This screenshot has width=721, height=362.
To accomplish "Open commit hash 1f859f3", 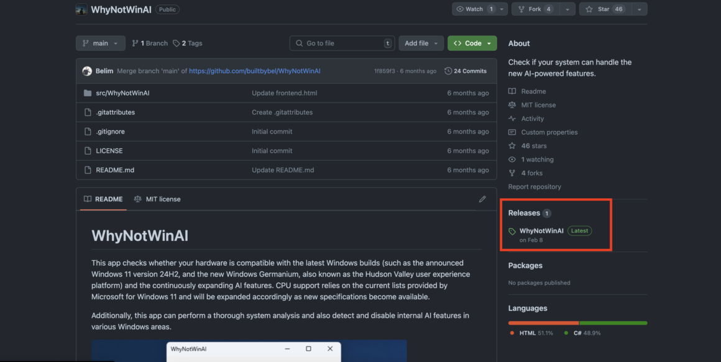I will [x=384, y=71].
